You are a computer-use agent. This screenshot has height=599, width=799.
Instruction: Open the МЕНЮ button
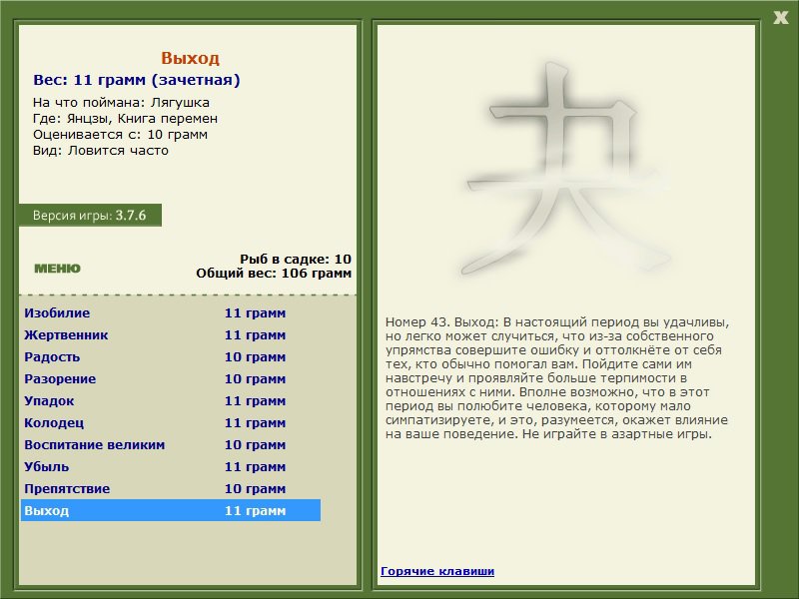tap(57, 269)
